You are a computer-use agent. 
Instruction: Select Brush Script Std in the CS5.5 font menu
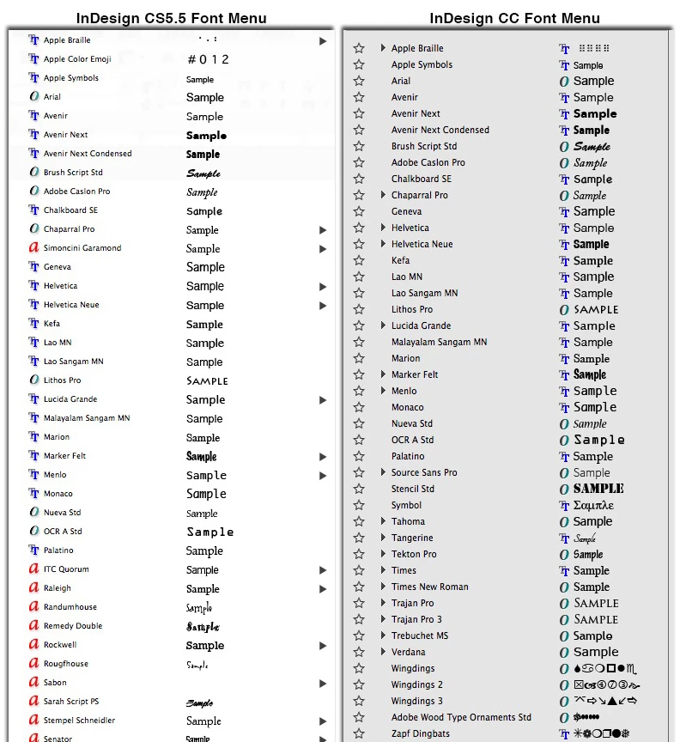pyautogui.click(x=73, y=173)
